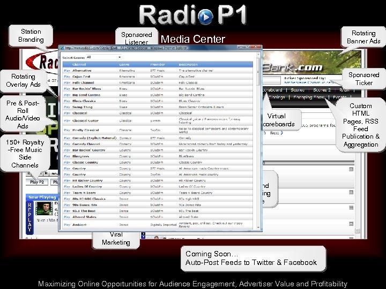Sort by the Channel column header
The image size is (386, 289).
[x=79, y=64]
